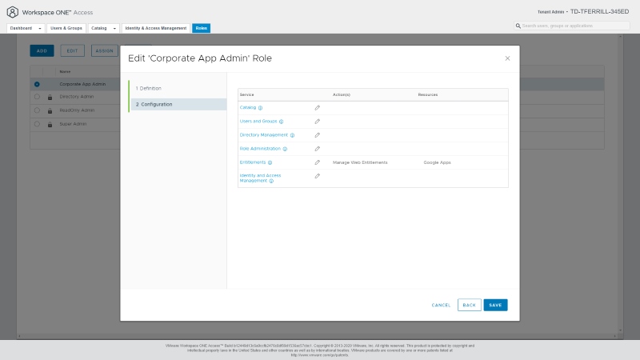Viewport: 640px width, 360px height.
Task: Select the ReadOnly Admin radio button
Action: (x=37, y=110)
